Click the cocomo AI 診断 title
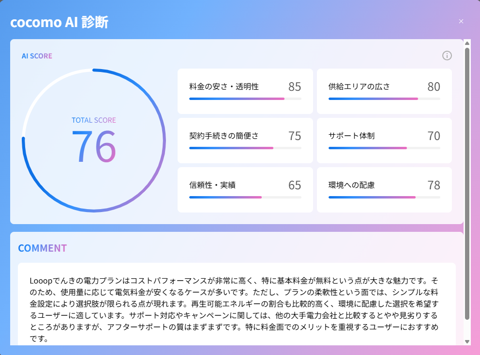The image size is (480, 355). tap(60, 22)
